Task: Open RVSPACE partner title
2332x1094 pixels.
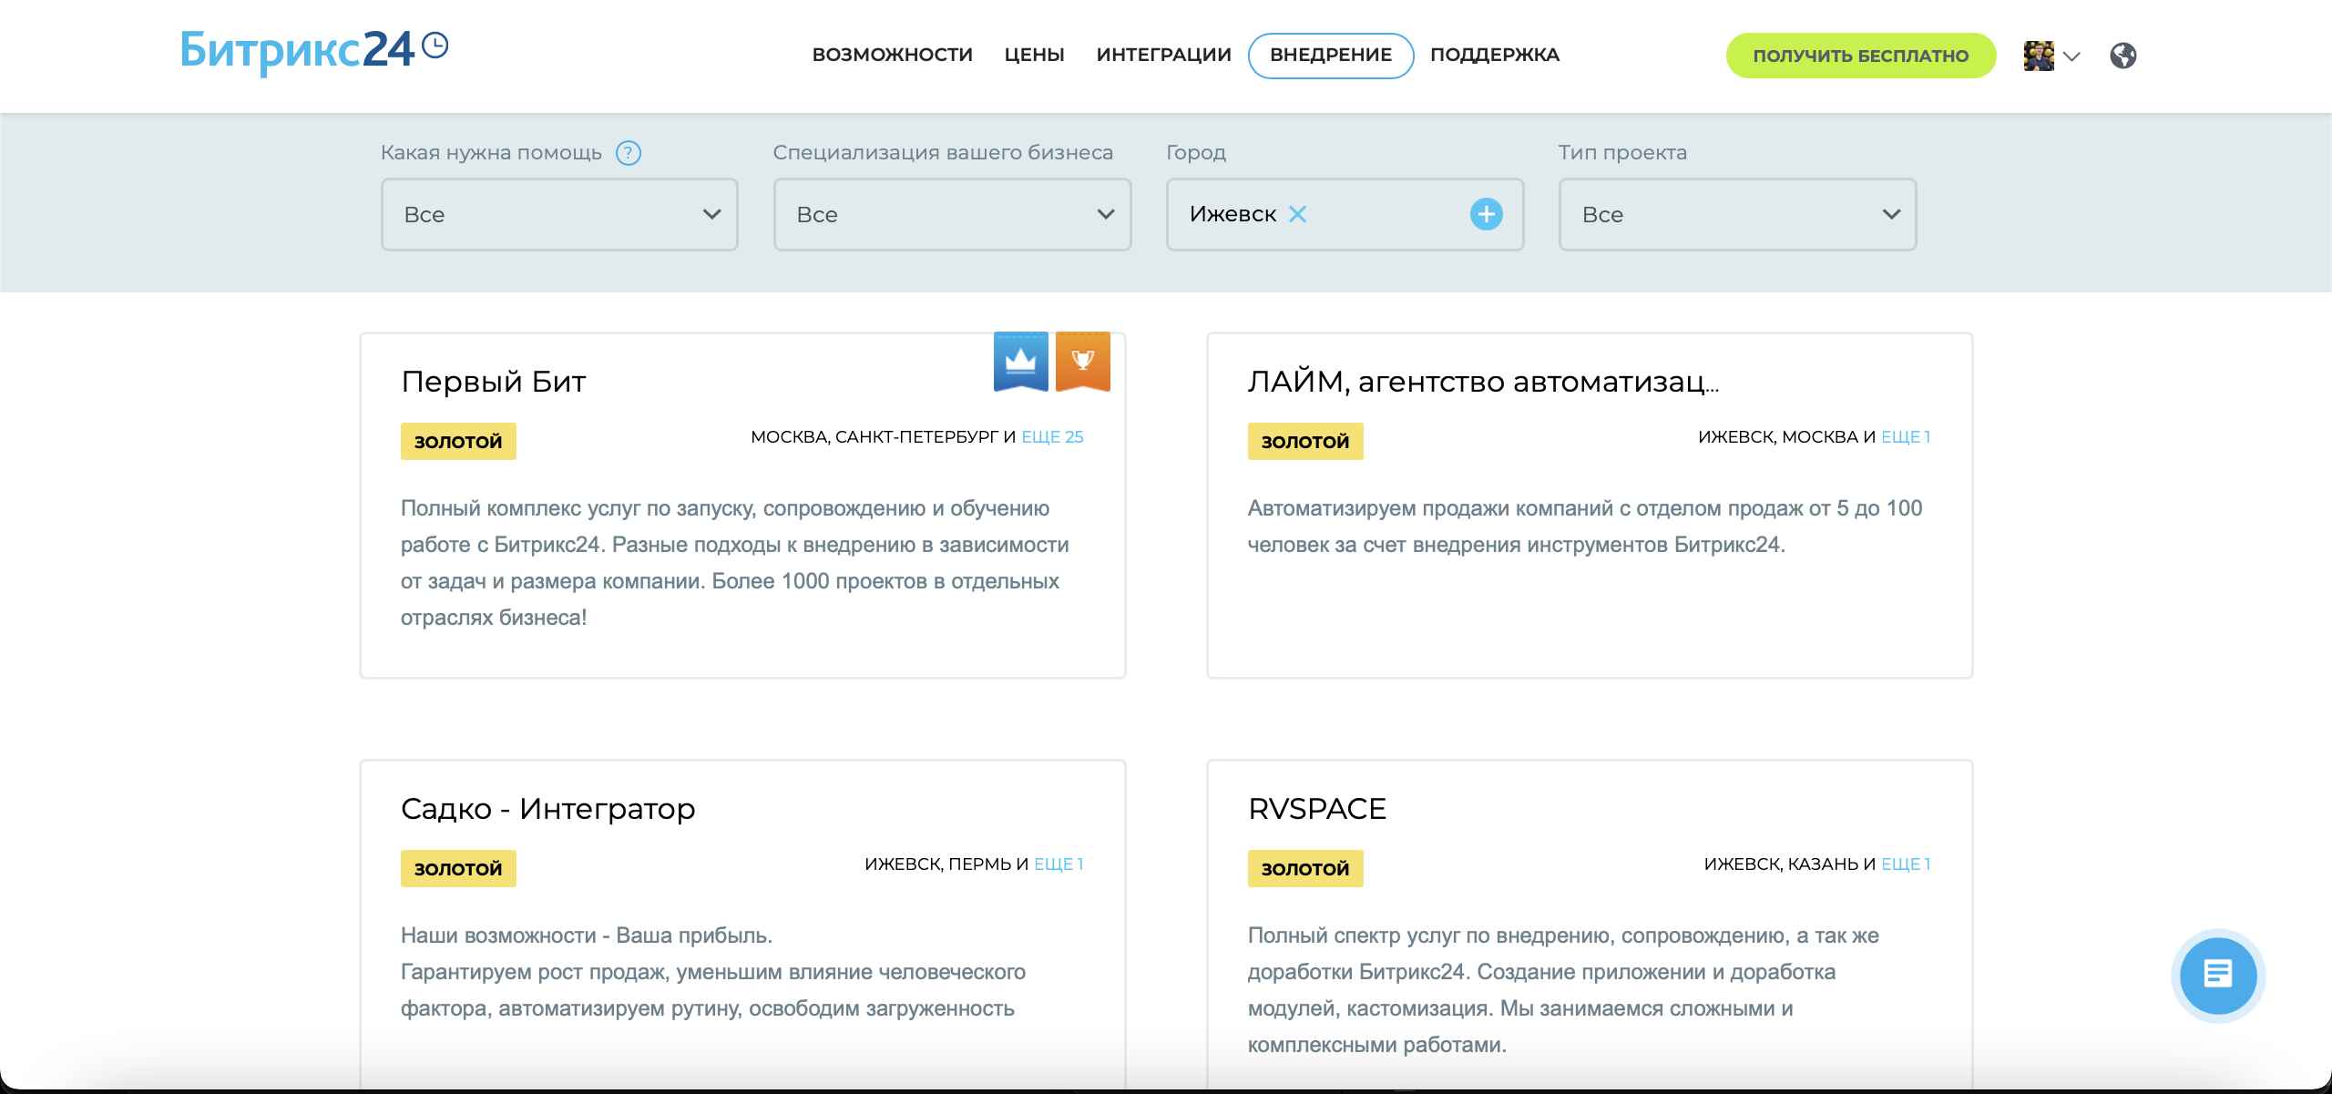Action: (1316, 808)
